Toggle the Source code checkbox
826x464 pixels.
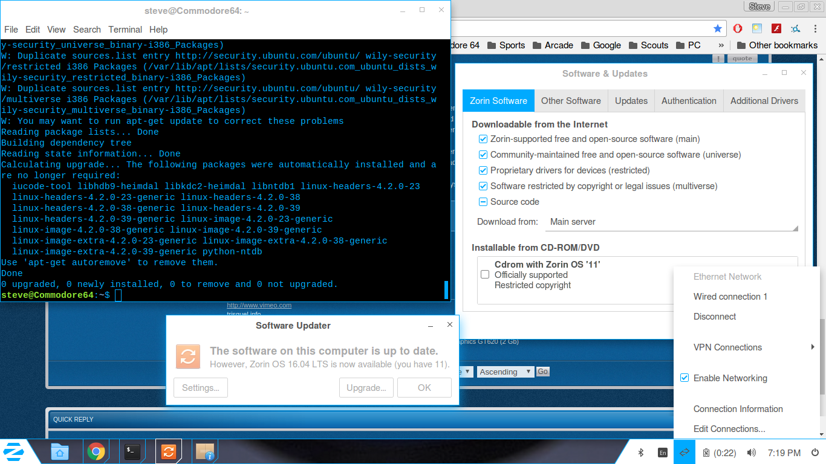point(483,202)
